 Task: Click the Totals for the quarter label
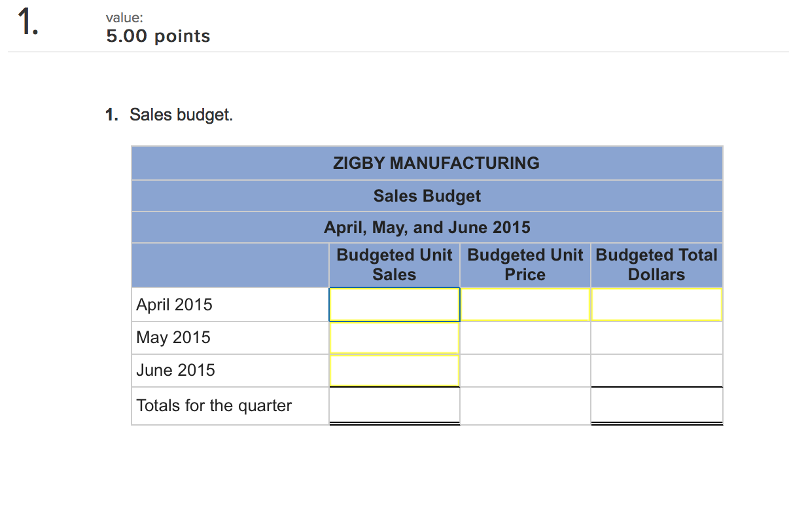point(214,406)
